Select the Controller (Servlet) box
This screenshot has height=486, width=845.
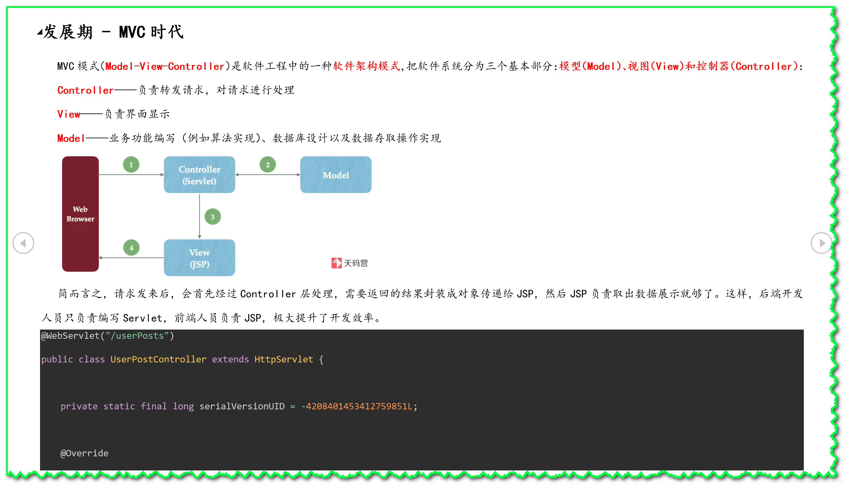200,175
